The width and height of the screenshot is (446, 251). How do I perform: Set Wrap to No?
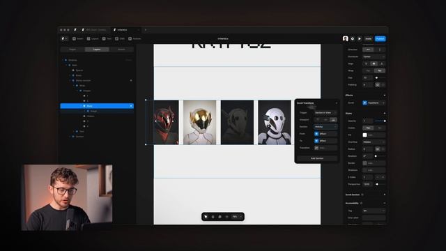coord(379,70)
